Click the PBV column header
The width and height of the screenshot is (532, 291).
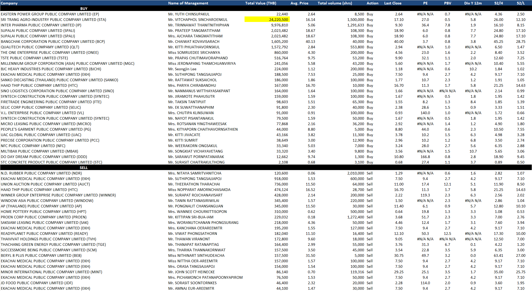(448, 3)
